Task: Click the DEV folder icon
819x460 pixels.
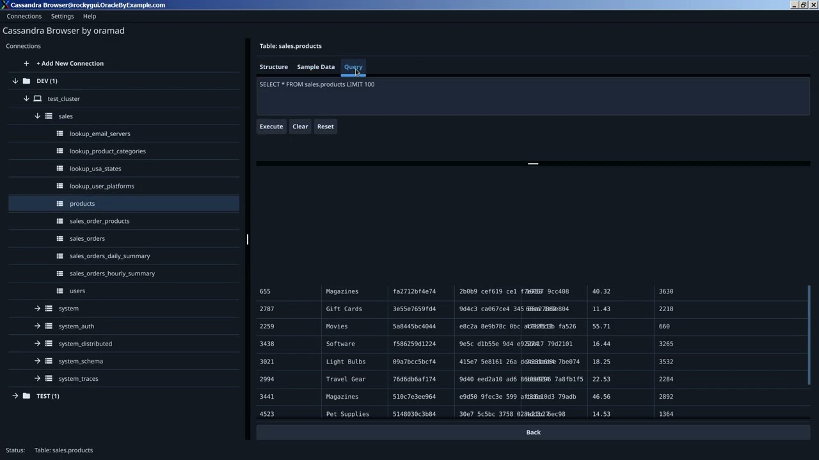Action: pyautogui.click(x=26, y=81)
